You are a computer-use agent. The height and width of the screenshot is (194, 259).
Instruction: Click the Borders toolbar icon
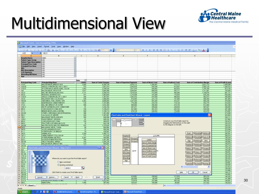coord(194,50)
